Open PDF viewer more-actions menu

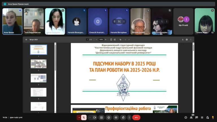(191, 40)
